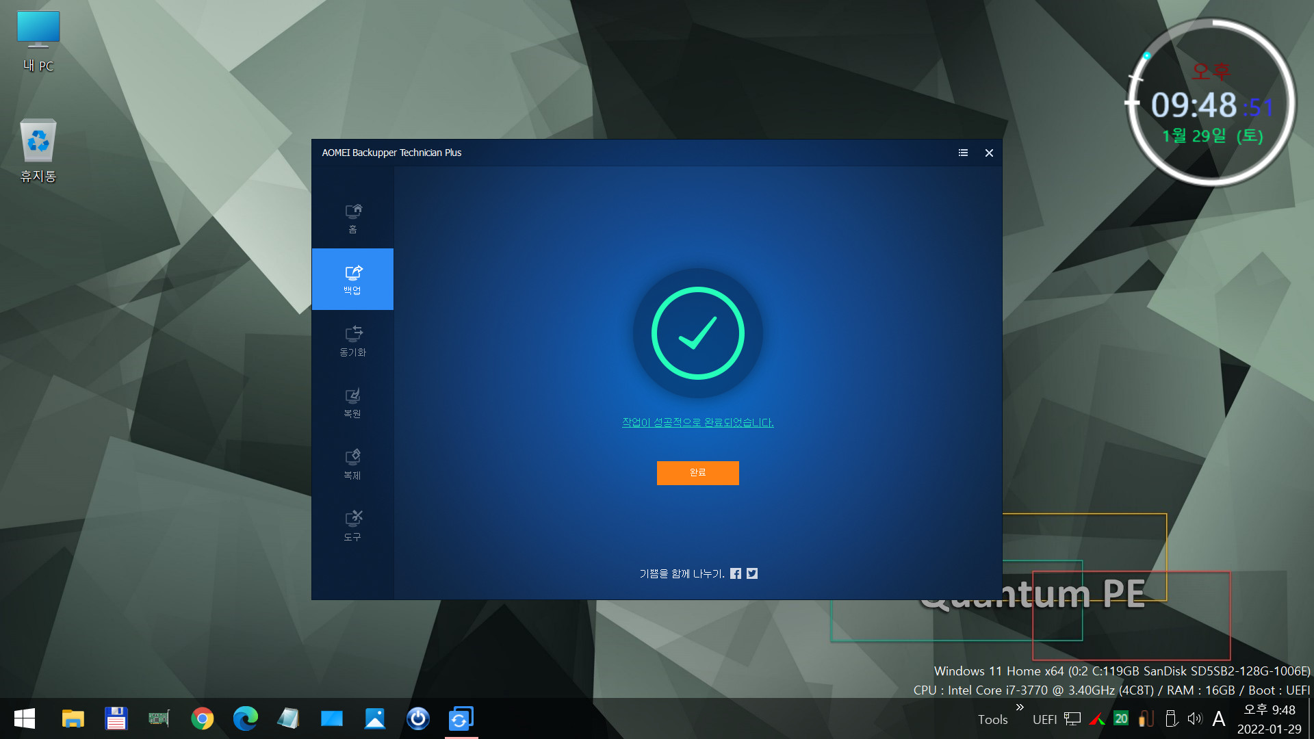
Task: Open the picture viewer taskbar icon
Action: [375, 718]
